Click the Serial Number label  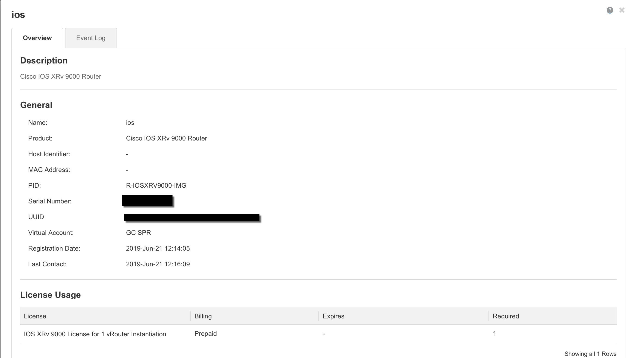tap(50, 201)
